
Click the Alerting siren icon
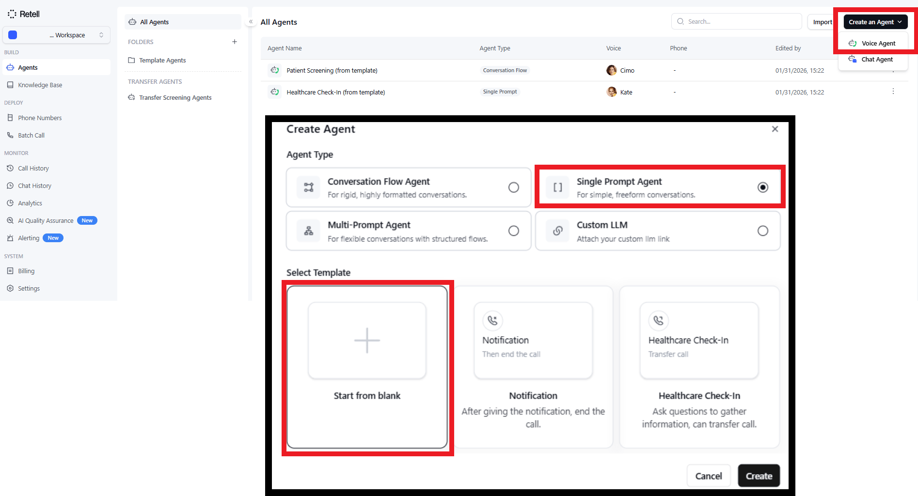click(x=10, y=238)
